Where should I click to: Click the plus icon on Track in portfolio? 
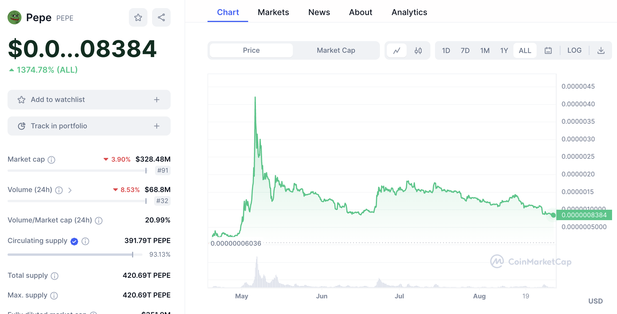point(157,126)
